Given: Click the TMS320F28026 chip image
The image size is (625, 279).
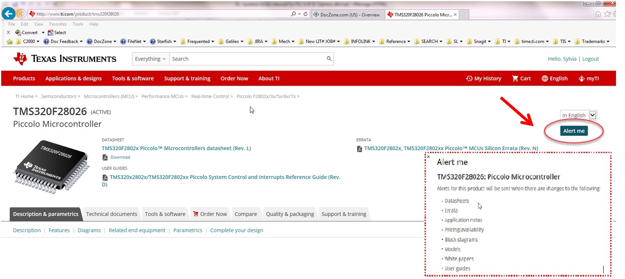Looking at the screenshot, I should (x=51, y=167).
